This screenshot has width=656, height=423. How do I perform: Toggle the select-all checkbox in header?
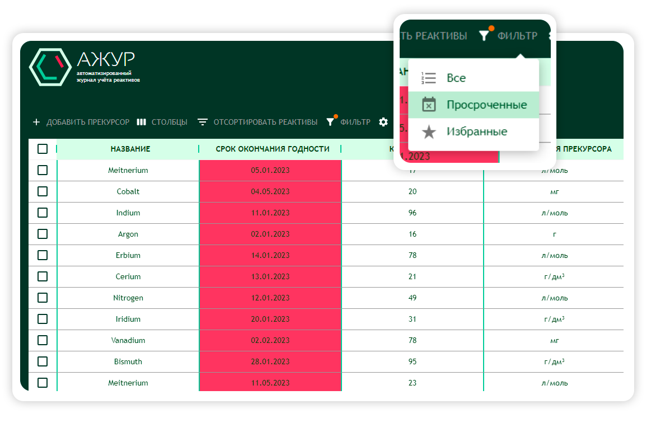coord(43,149)
